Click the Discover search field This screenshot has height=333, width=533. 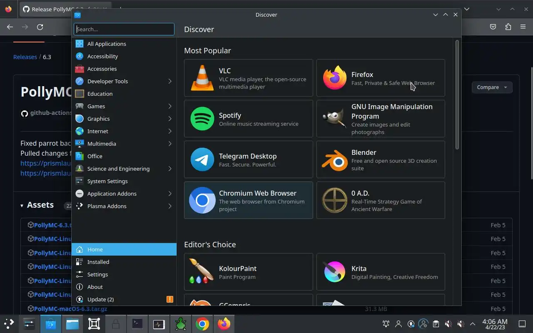click(x=124, y=29)
